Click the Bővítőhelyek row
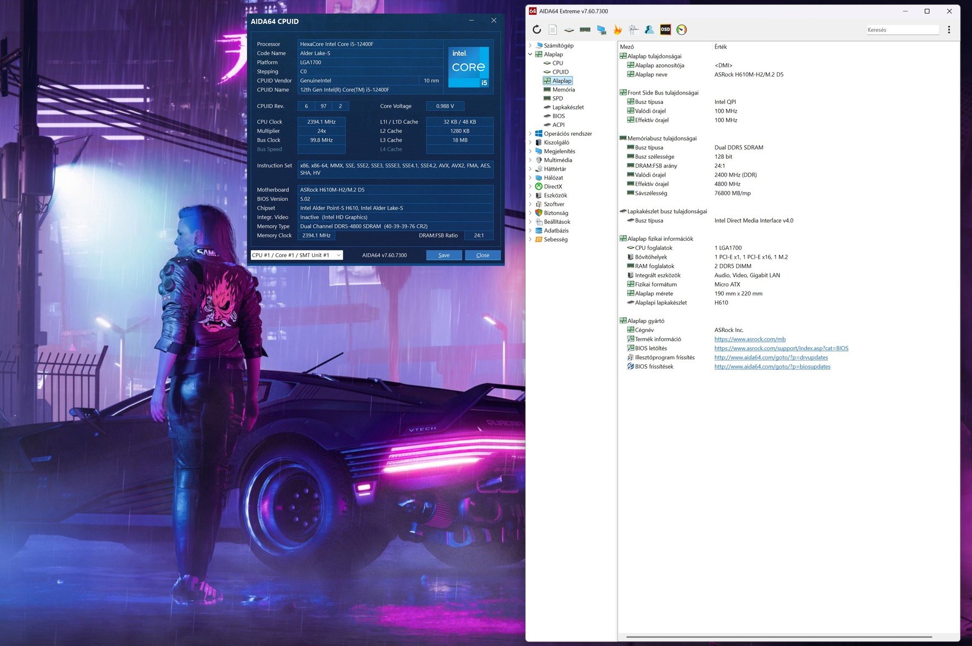This screenshot has height=646, width=972. pos(789,257)
